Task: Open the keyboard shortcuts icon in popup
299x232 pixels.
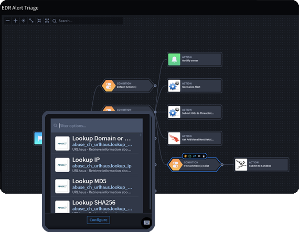Action: 147,223
